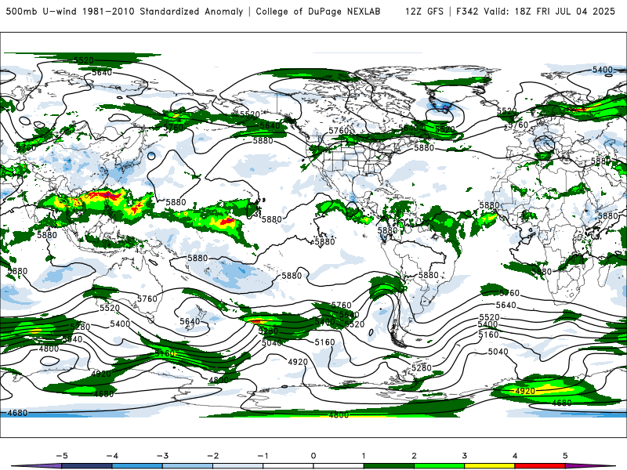This screenshot has height=470, width=627.
Task: Click the '12Z GFS' model run label
Action: tap(424, 12)
